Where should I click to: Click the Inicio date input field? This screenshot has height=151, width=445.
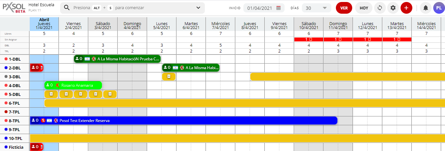click(260, 8)
